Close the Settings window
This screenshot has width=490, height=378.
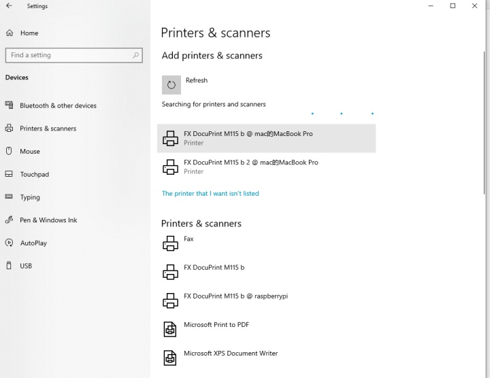pyautogui.click(x=474, y=5)
